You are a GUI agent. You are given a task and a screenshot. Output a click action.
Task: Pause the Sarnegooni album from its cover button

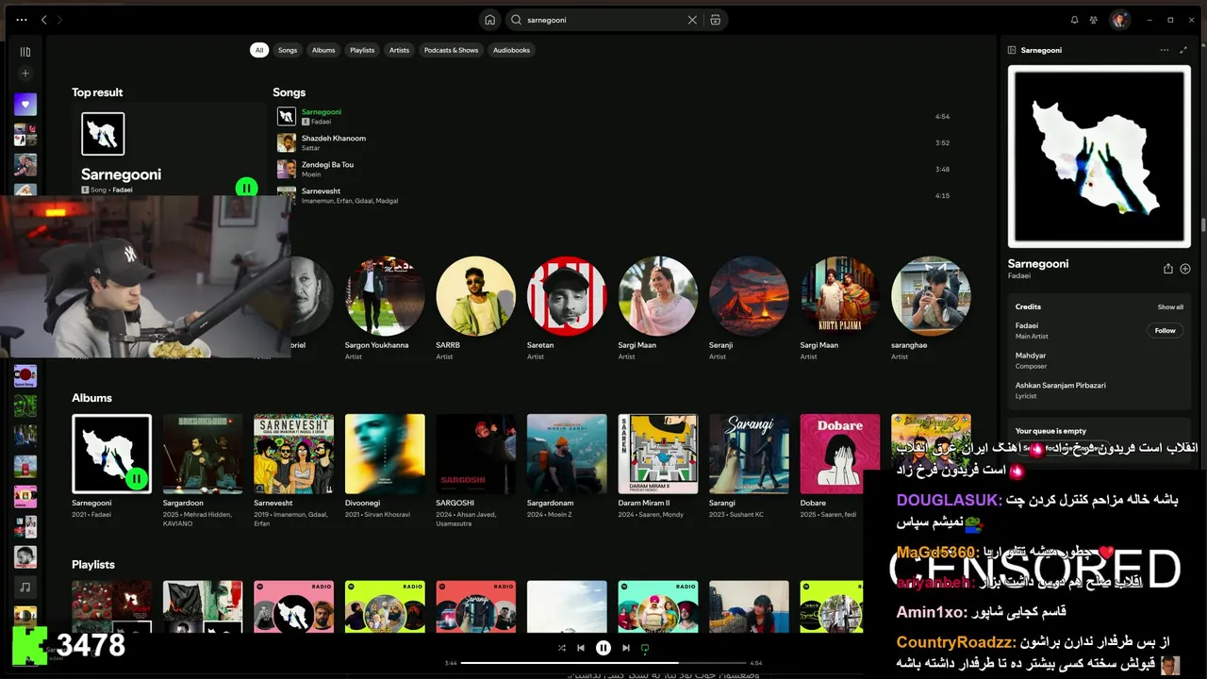click(136, 478)
